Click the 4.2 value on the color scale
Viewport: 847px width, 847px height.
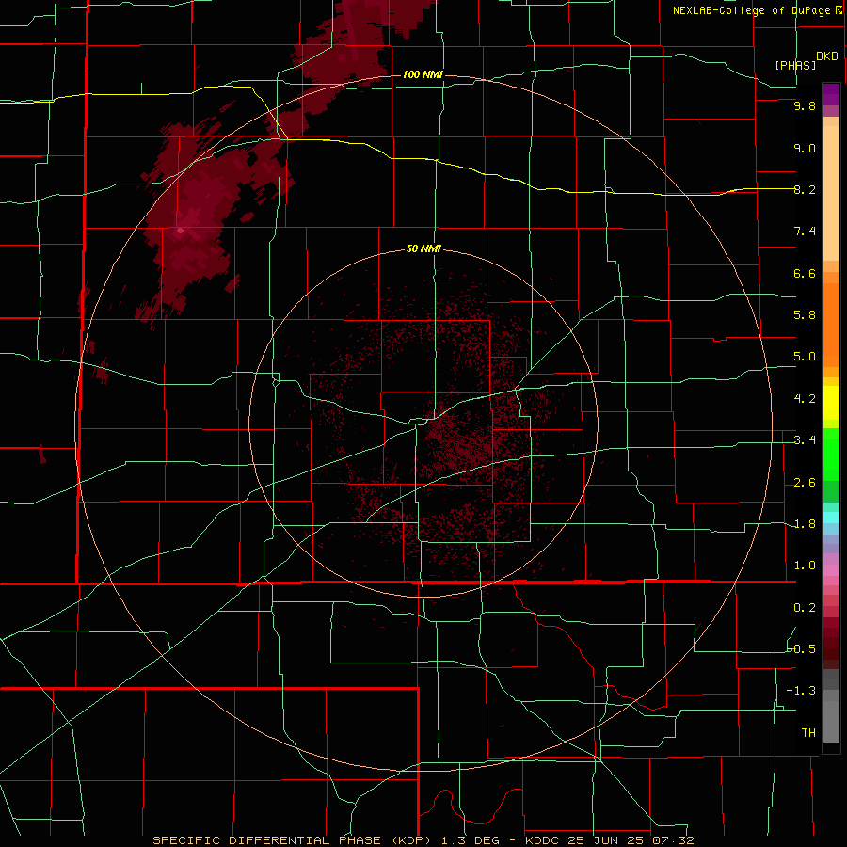pyautogui.click(x=805, y=399)
